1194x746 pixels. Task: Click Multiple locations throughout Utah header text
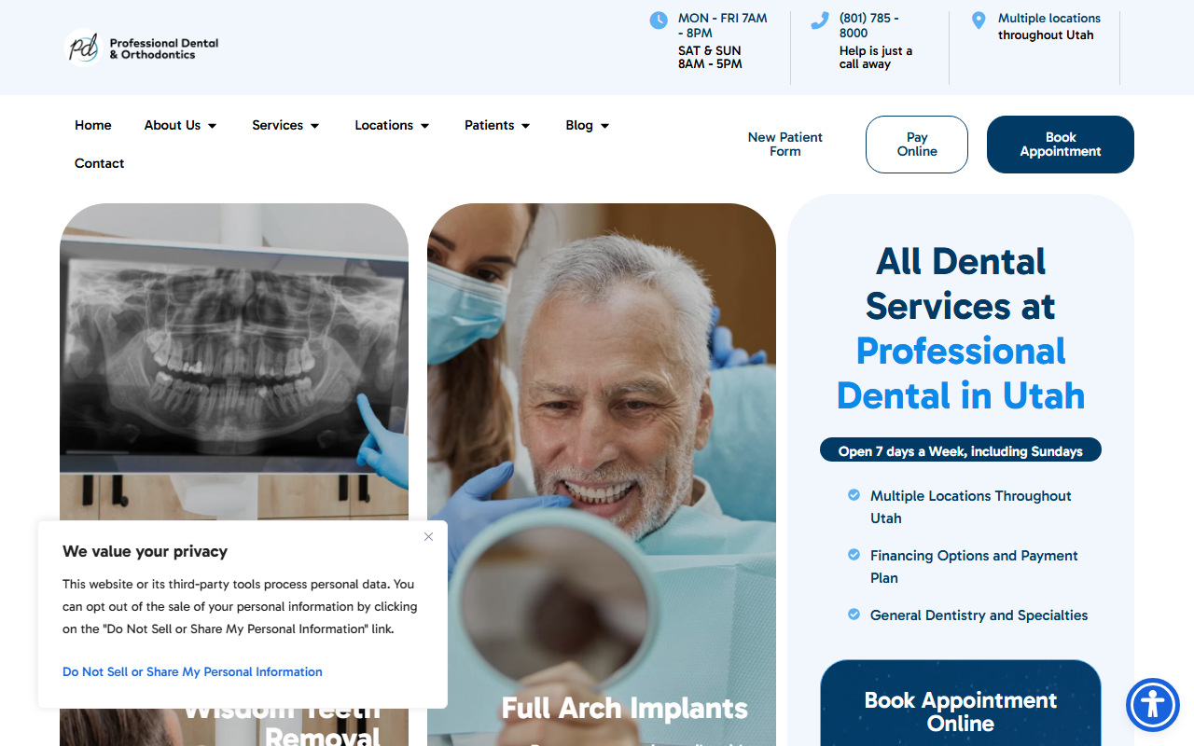[x=1049, y=26]
